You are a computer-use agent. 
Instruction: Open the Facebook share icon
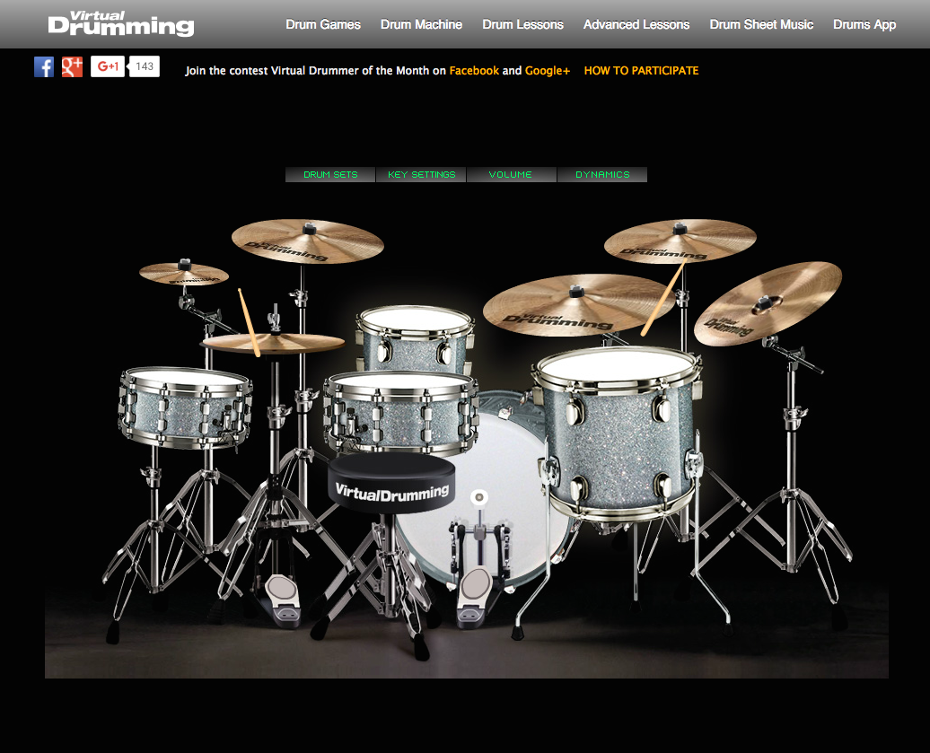click(x=44, y=67)
